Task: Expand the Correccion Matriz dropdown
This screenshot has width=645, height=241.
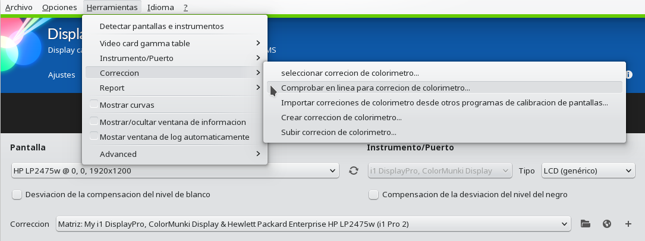Action: [313, 224]
